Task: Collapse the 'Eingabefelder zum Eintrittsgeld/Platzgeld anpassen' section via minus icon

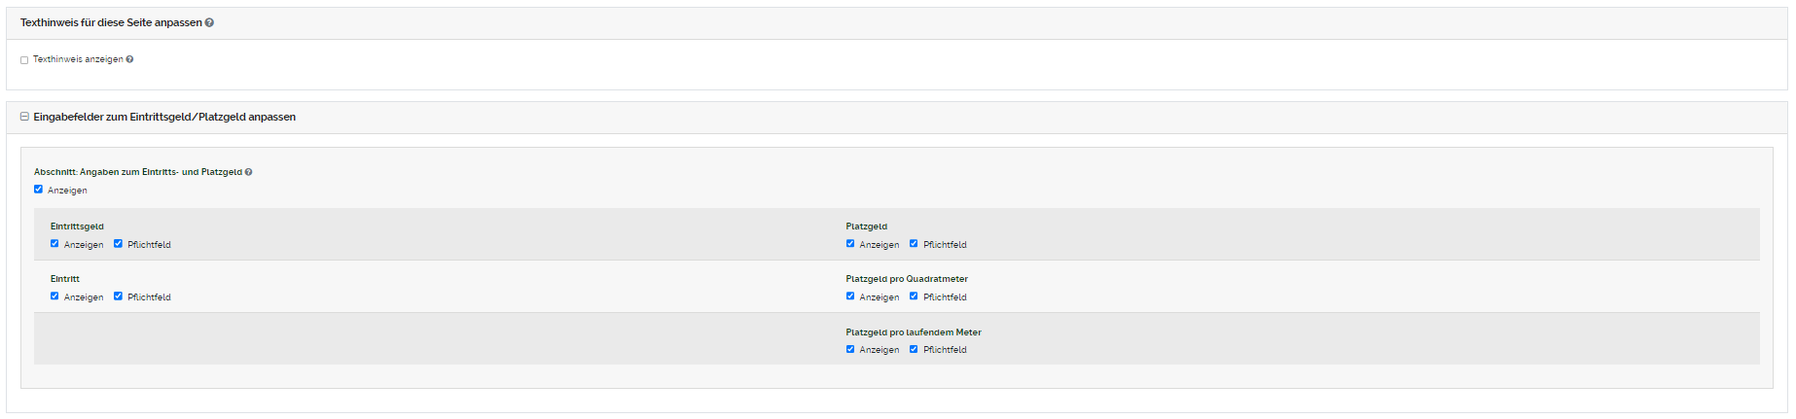Action: pos(24,117)
